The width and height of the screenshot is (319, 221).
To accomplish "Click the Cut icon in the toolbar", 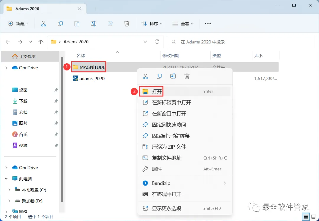I will pyautogui.click(x=43, y=24).
